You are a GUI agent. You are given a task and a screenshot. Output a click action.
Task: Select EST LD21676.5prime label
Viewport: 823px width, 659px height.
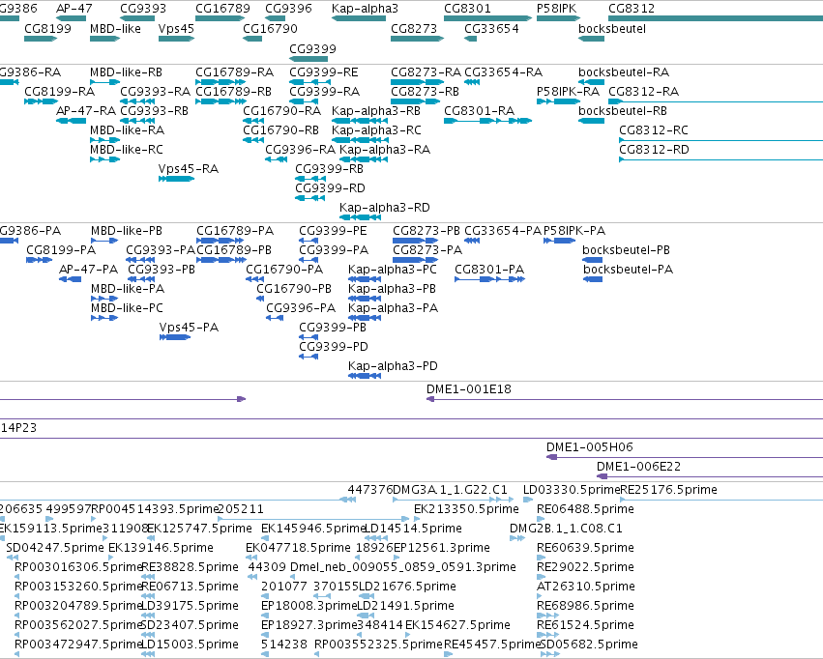[x=407, y=586]
